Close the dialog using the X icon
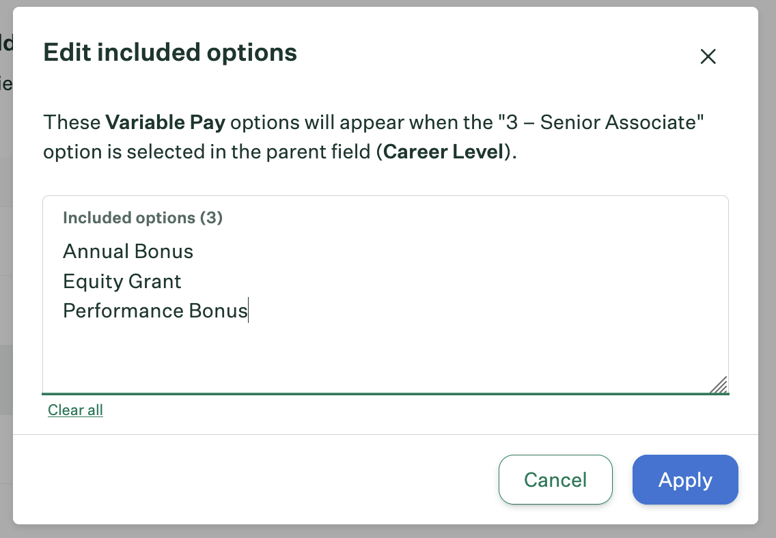This screenshot has width=776, height=538. point(708,57)
